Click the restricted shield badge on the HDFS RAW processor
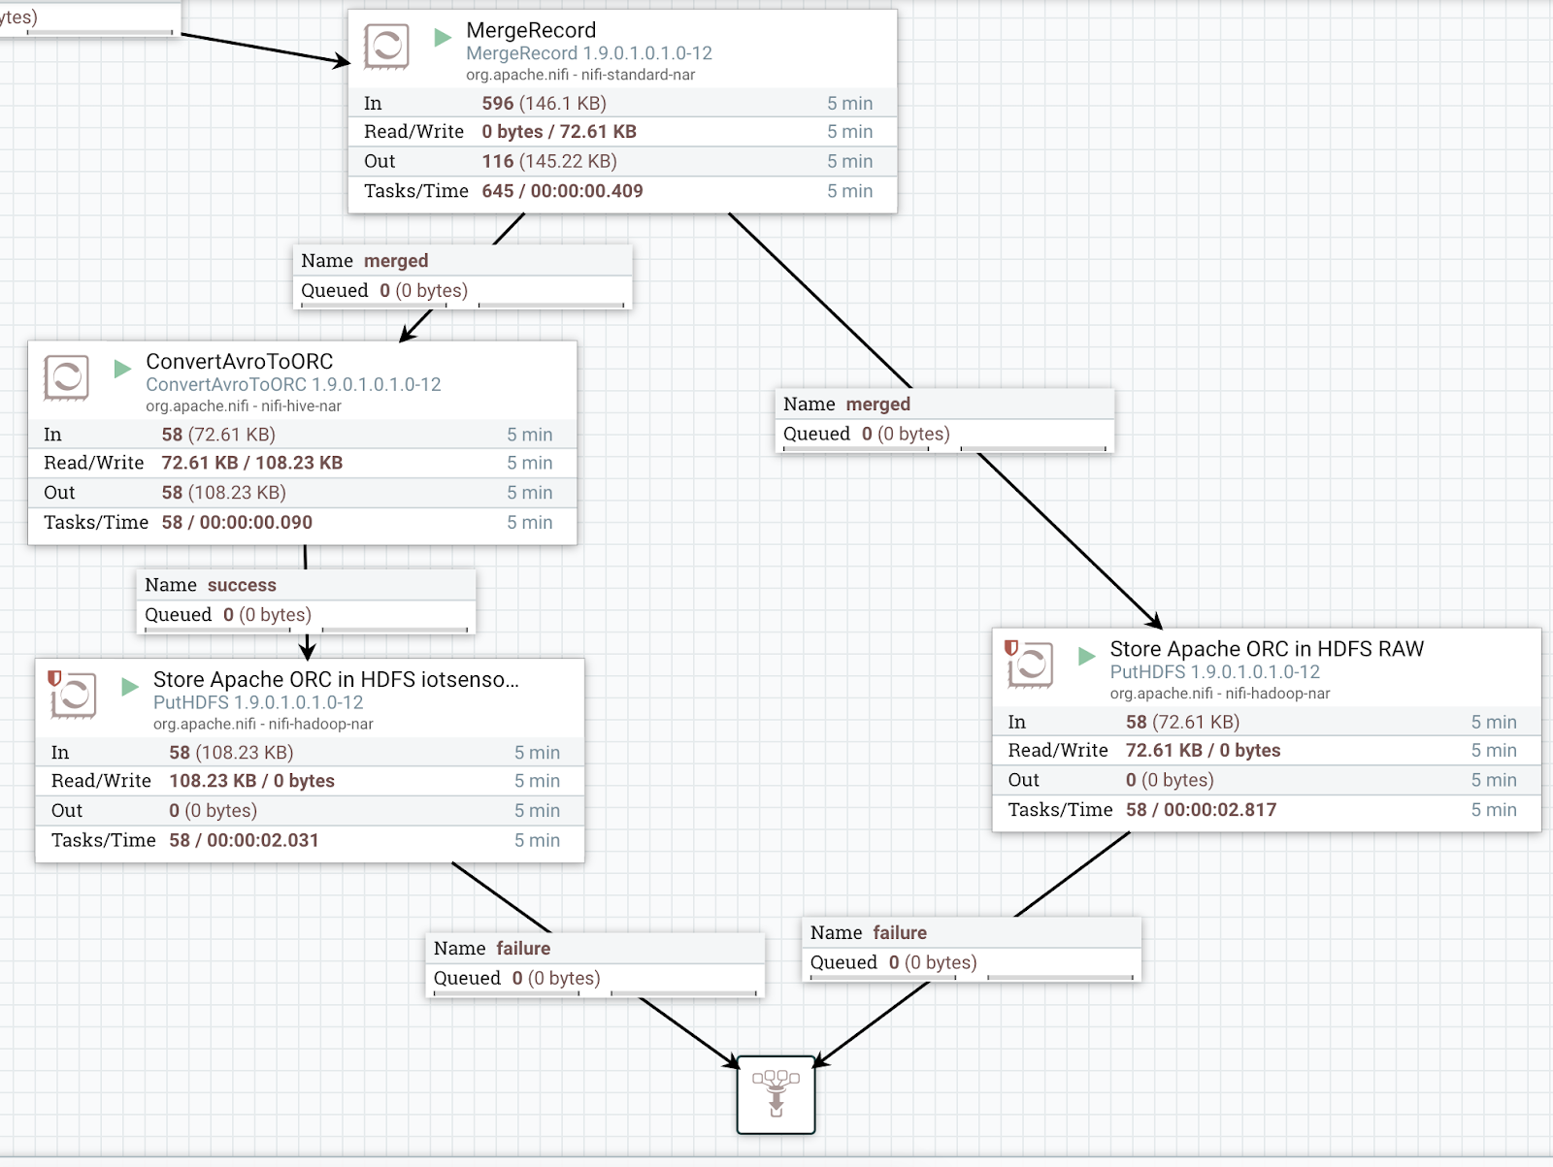Image resolution: width=1553 pixels, height=1167 pixels. click(x=1010, y=648)
